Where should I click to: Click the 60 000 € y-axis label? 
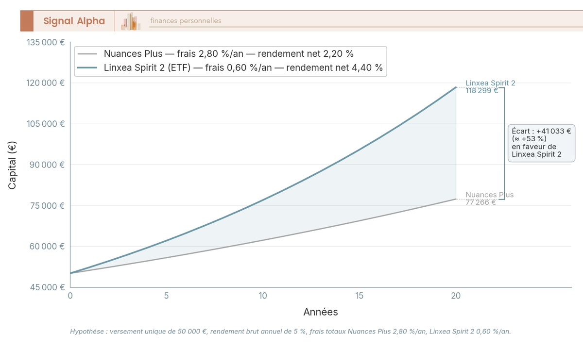pyautogui.click(x=47, y=246)
